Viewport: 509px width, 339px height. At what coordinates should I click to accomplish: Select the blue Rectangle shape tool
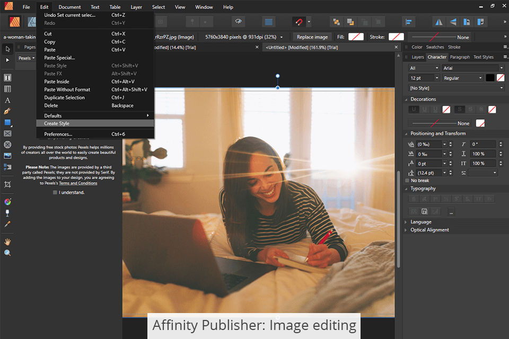point(7,122)
